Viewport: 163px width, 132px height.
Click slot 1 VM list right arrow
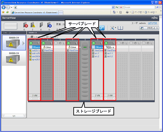[x=39, y=99]
